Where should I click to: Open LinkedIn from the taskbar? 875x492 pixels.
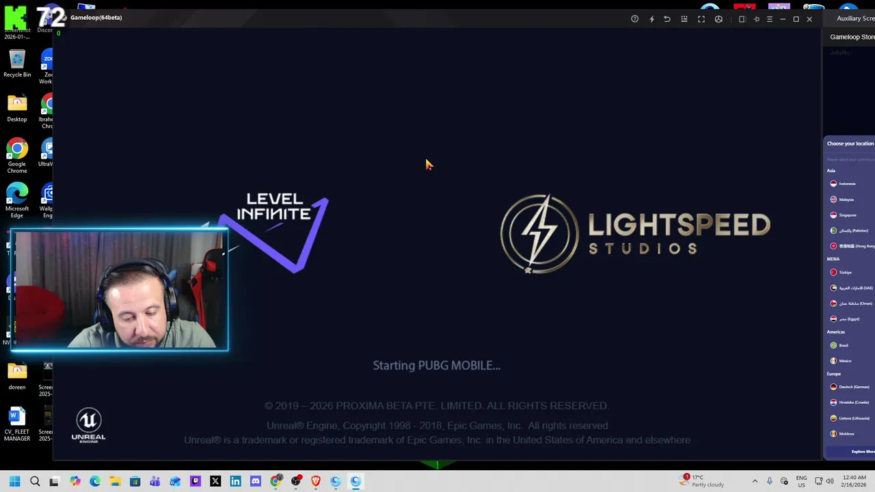tap(235, 481)
